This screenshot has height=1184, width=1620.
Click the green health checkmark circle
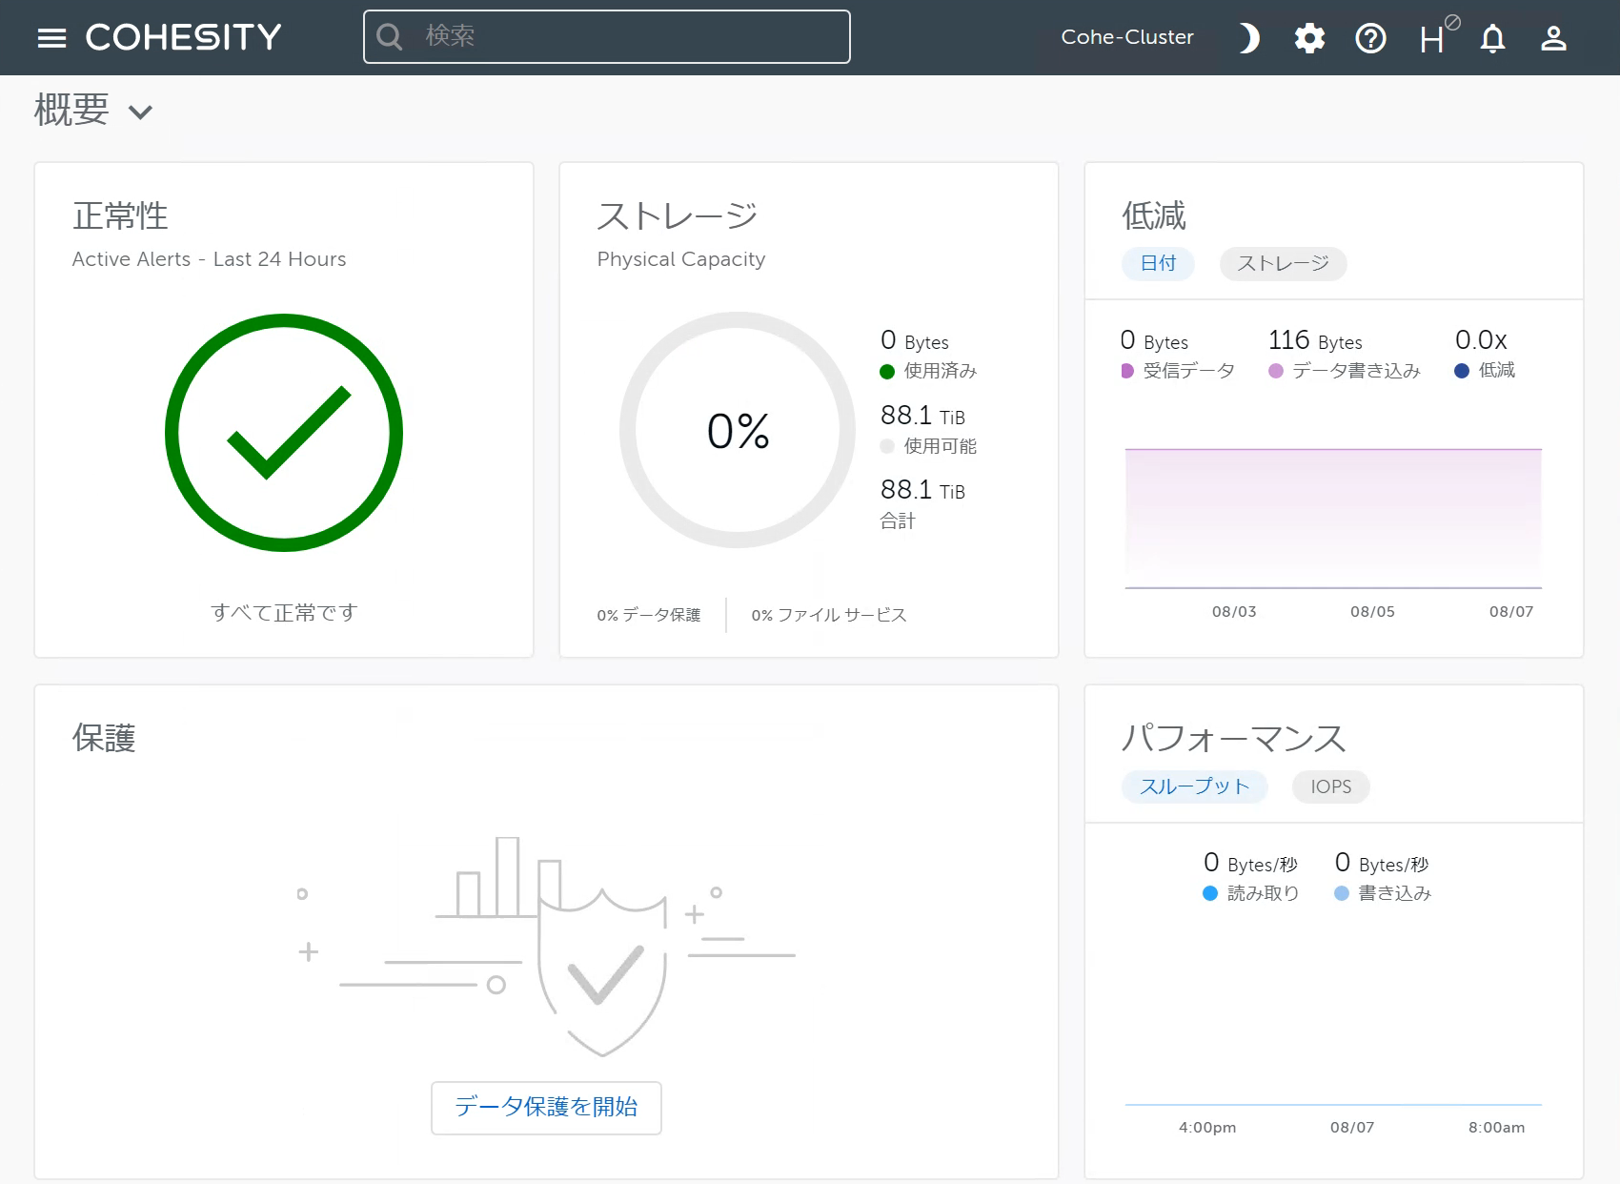[284, 433]
